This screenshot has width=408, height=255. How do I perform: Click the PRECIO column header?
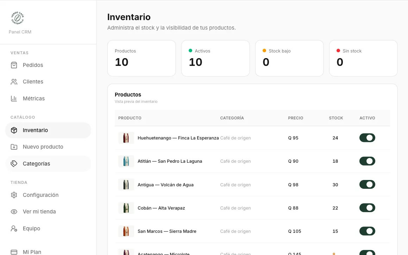[x=296, y=118]
